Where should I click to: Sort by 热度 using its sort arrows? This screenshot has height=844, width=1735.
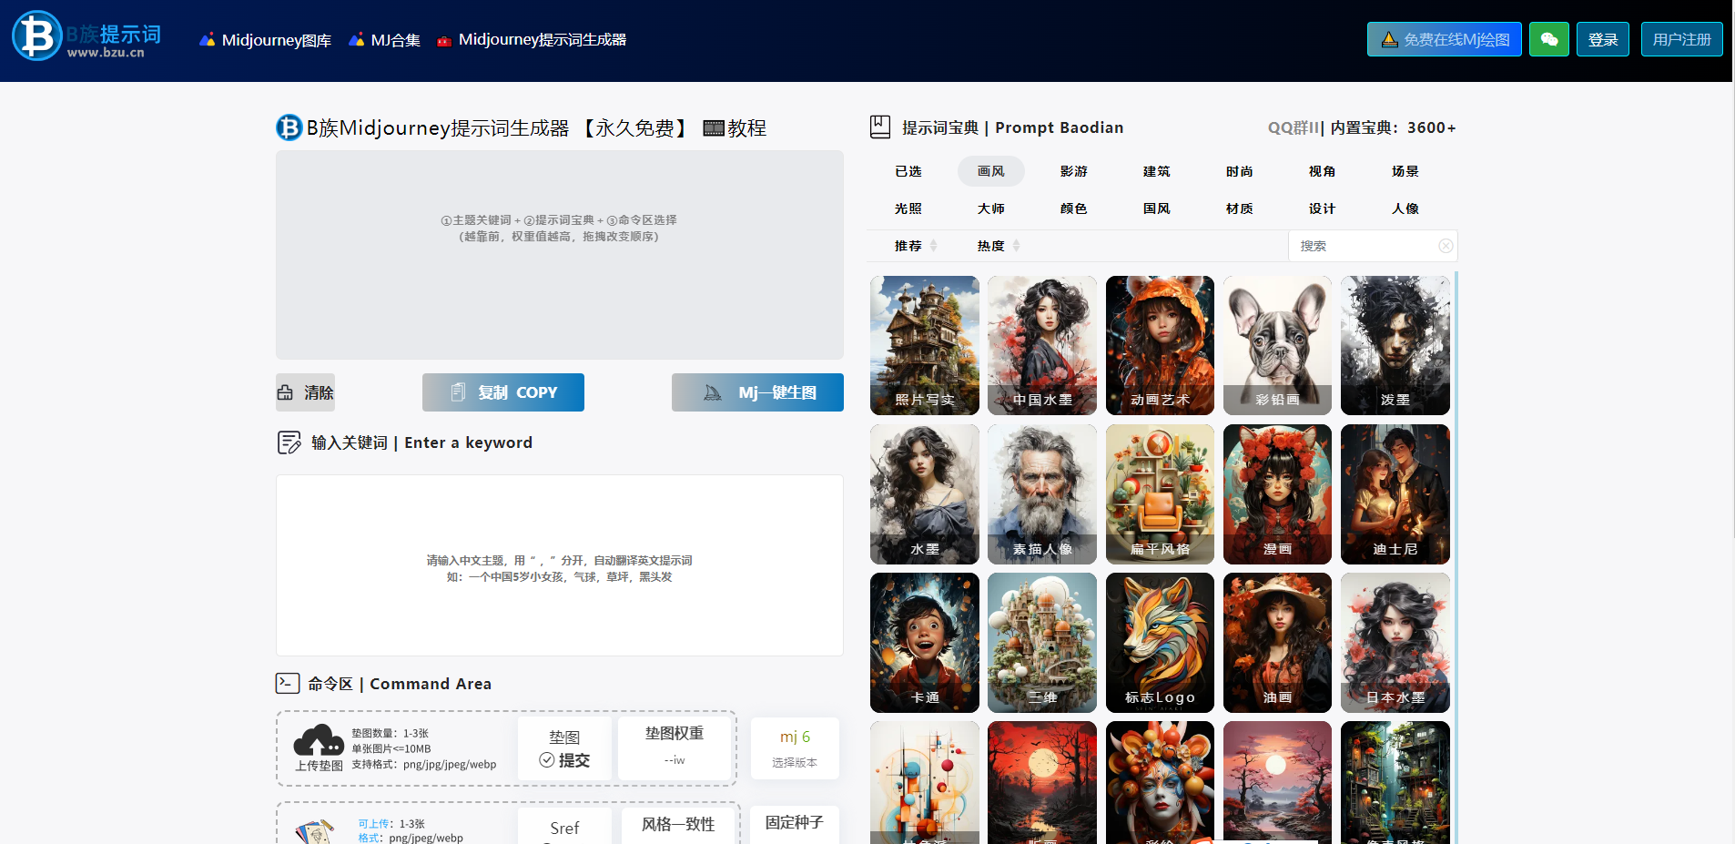pos(1016,246)
